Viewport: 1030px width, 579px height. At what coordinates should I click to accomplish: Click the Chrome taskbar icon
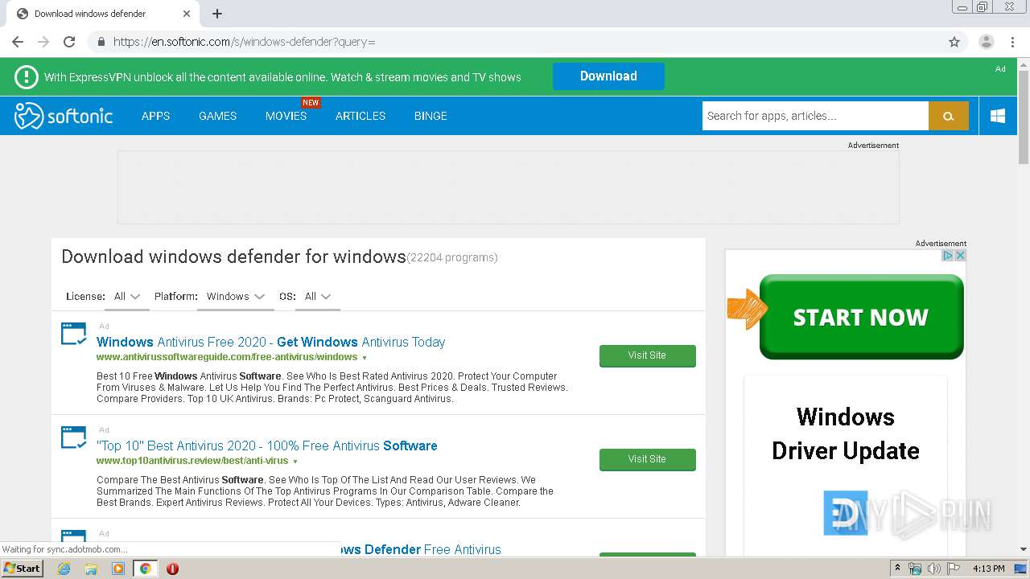[x=146, y=569]
